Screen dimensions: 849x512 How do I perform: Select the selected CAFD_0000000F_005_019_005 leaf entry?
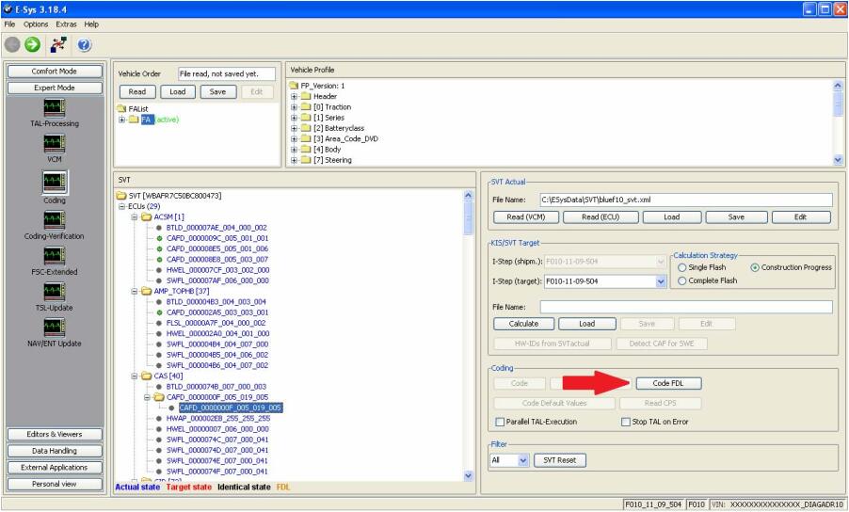coord(231,408)
